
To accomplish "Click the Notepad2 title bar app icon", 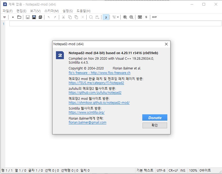I will pos(5,4).
